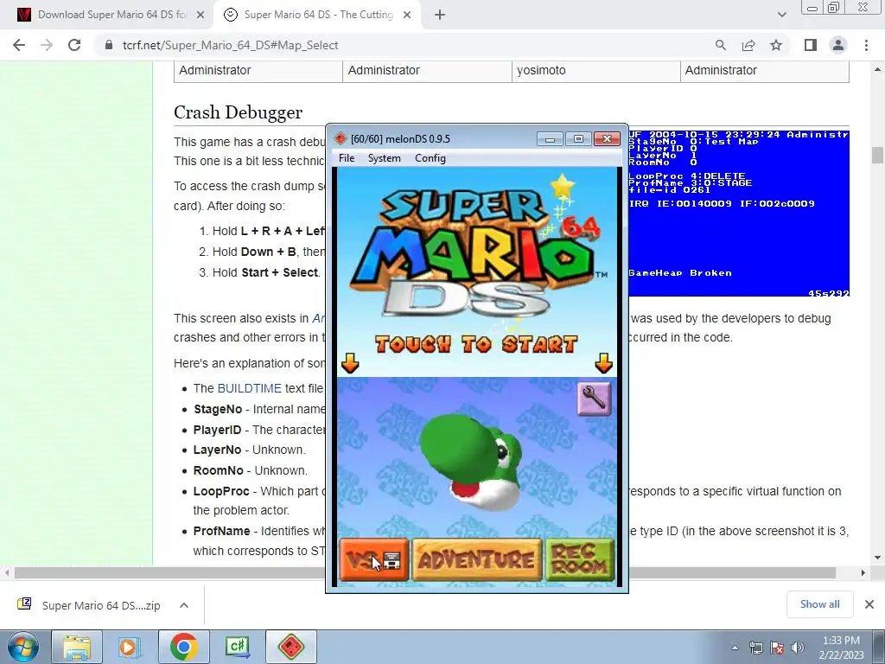Click the Hold Start + Select step
Screen dimensions: 885x664
coord(266,272)
